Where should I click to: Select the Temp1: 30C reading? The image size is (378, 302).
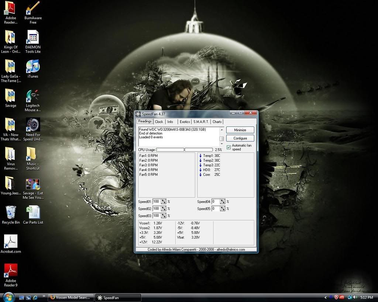click(210, 156)
